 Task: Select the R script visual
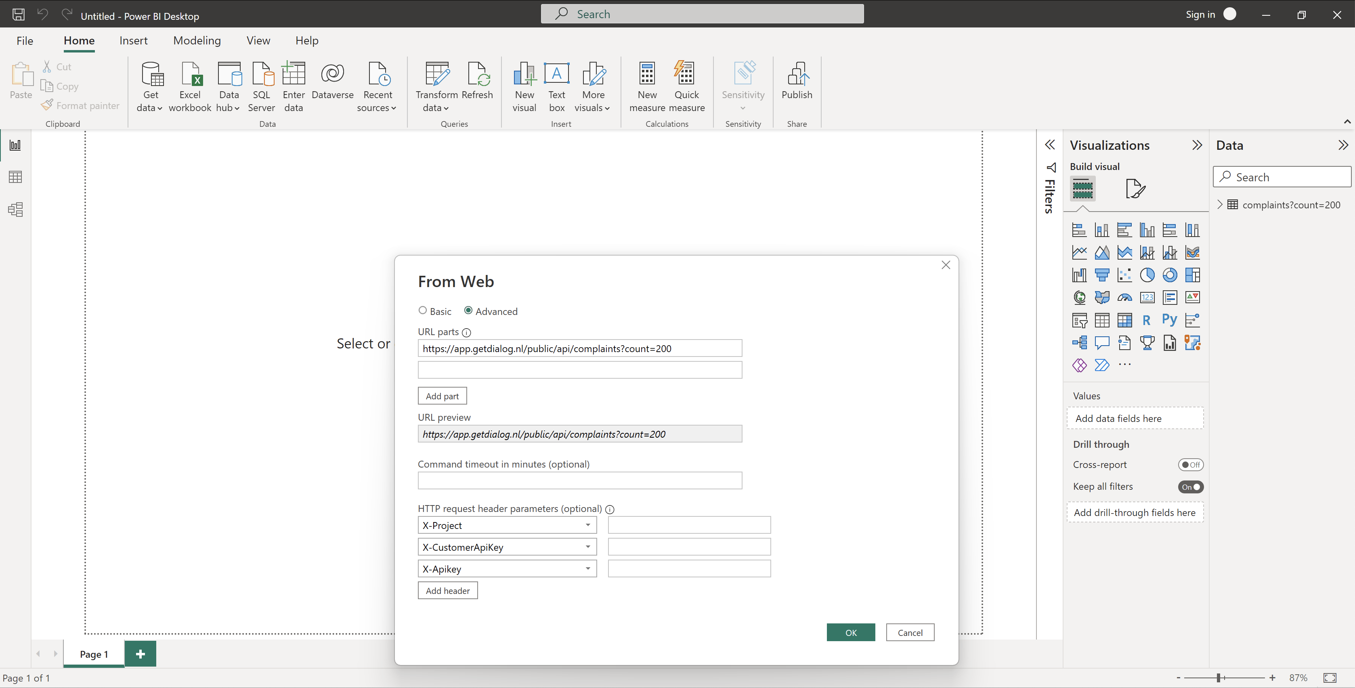(1147, 320)
